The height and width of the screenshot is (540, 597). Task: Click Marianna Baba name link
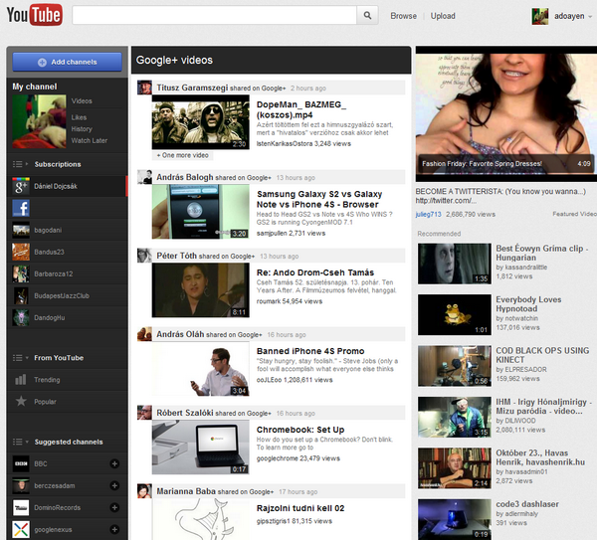(186, 491)
